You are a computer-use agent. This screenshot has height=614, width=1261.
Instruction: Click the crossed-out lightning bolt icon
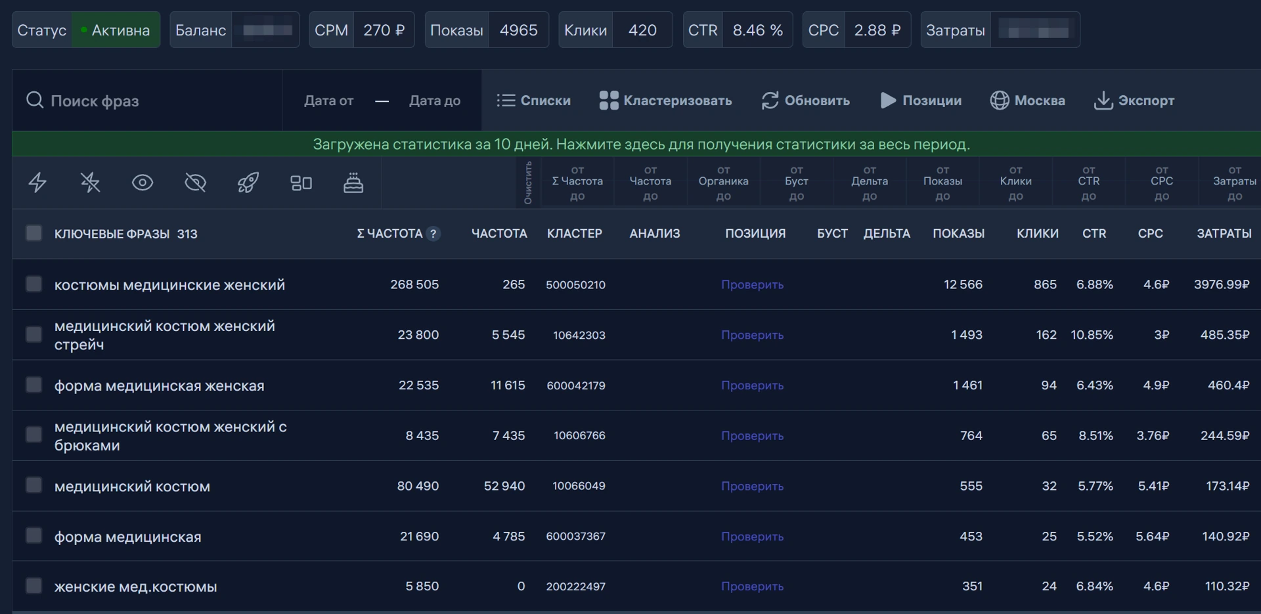[90, 183]
